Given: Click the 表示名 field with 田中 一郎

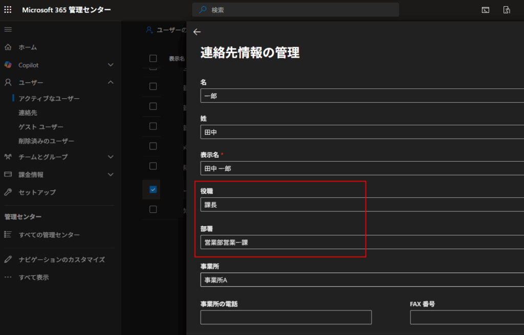Looking at the screenshot, I should (x=362, y=168).
